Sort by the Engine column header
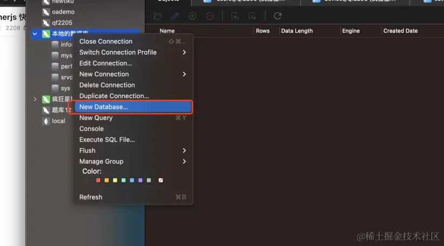444x246 pixels. tap(351, 31)
